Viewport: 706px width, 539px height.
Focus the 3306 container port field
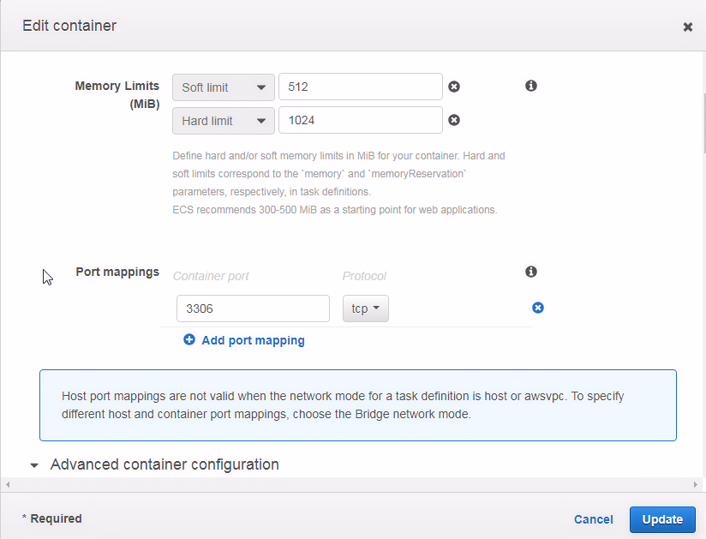click(x=253, y=308)
